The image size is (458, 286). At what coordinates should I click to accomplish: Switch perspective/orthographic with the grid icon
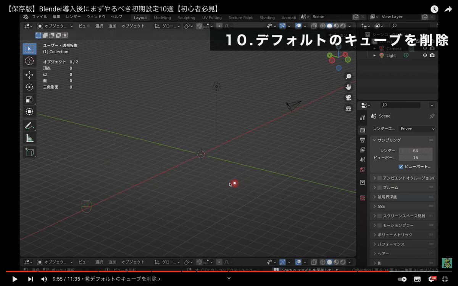pyautogui.click(x=348, y=108)
